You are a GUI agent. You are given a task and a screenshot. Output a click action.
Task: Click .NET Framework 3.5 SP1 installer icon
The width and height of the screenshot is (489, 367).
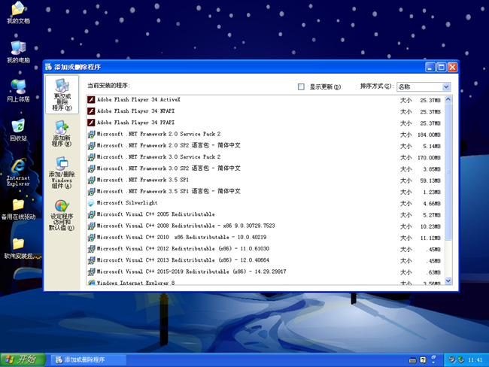(x=91, y=180)
